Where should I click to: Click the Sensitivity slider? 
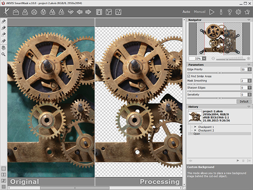(x=220, y=98)
